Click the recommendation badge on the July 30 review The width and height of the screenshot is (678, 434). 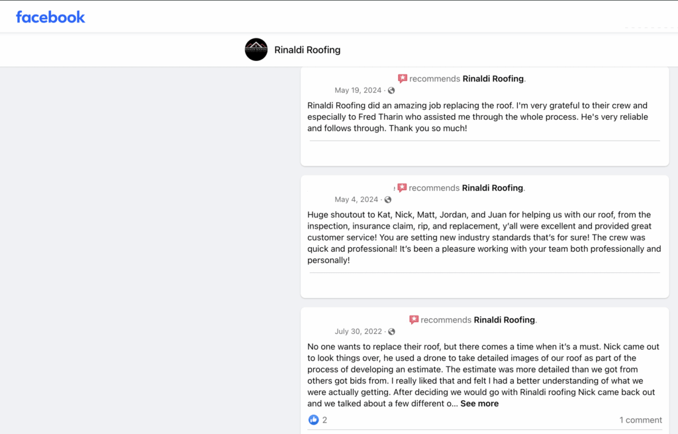414,319
